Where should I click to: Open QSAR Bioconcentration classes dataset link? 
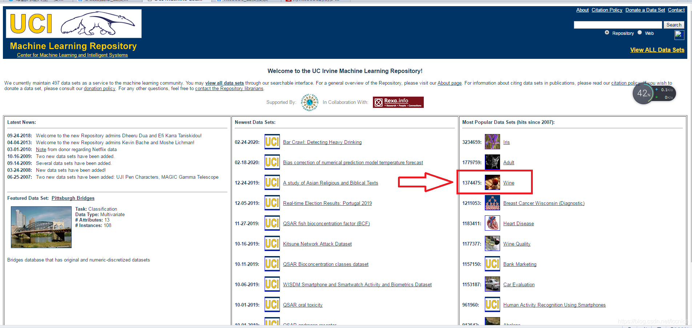coord(326,264)
